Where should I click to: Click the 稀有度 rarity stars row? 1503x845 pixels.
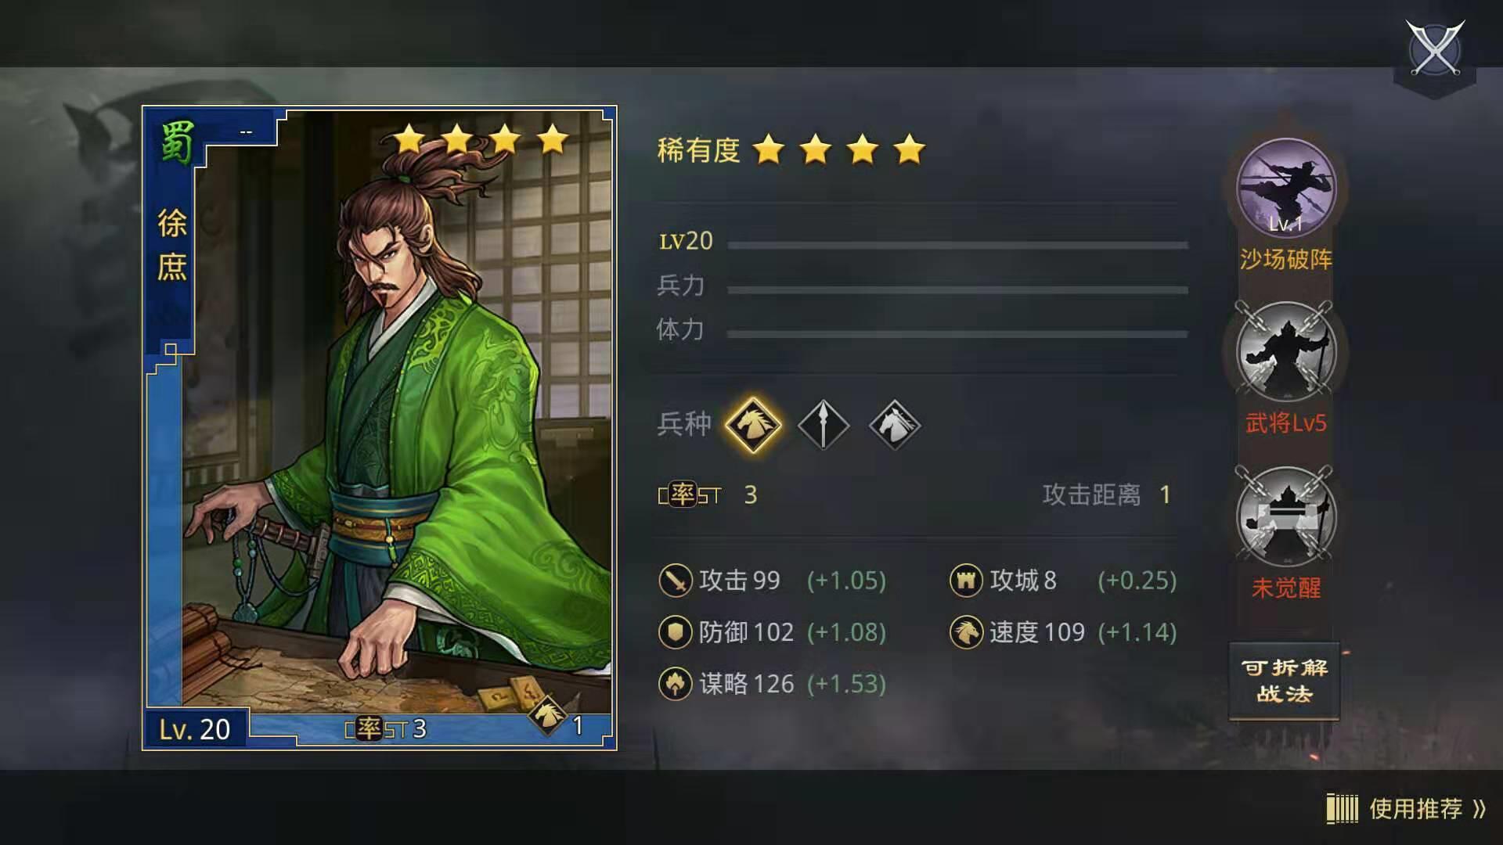pyautogui.click(x=791, y=149)
